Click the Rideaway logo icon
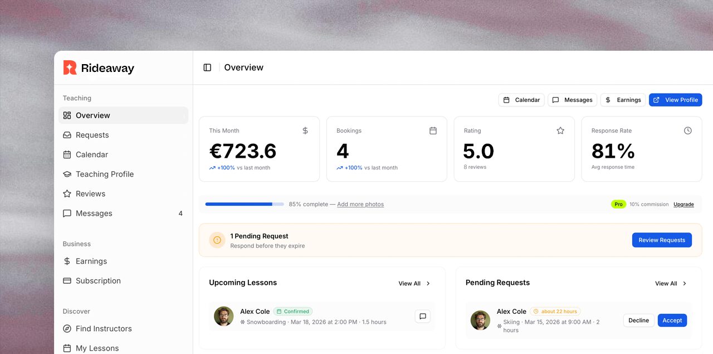Screen dimensions: 713x354 [x=70, y=68]
